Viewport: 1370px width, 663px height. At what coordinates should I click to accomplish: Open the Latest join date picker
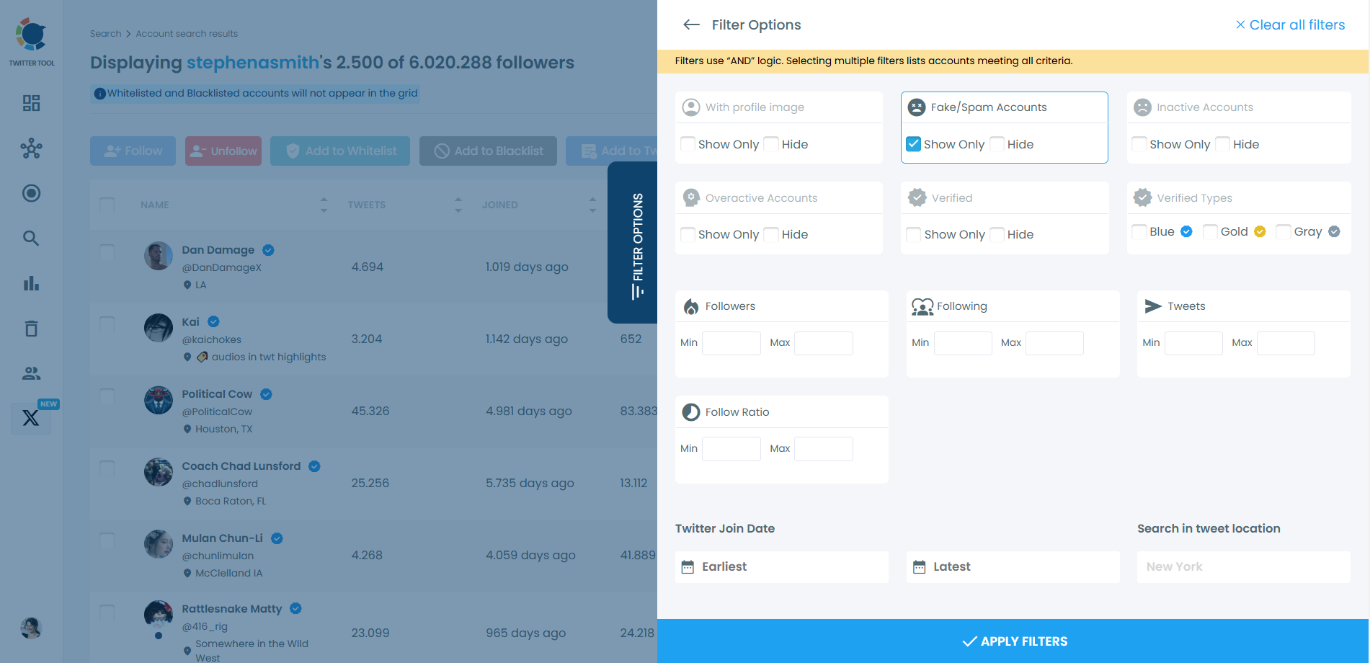pos(1013,567)
